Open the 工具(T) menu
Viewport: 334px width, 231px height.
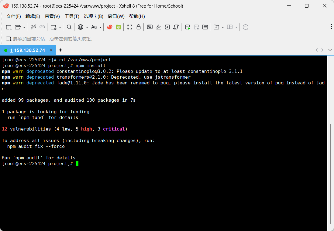pyautogui.click(x=72, y=16)
